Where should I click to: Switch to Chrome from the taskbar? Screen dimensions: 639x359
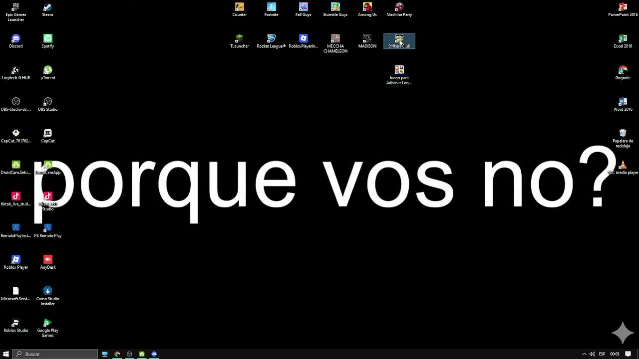pos(117,354)
